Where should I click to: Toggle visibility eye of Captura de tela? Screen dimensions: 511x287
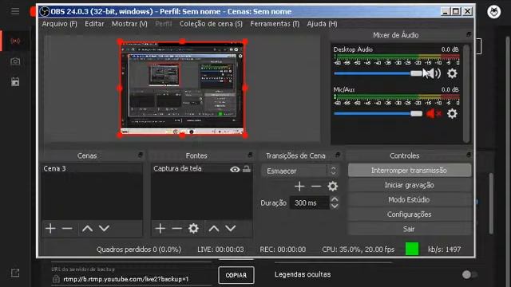coord(235,169)
